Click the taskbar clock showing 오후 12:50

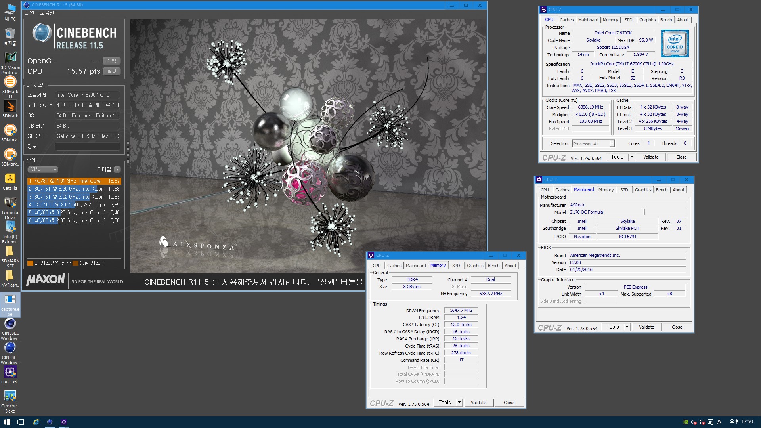click(x=741, y=422)
